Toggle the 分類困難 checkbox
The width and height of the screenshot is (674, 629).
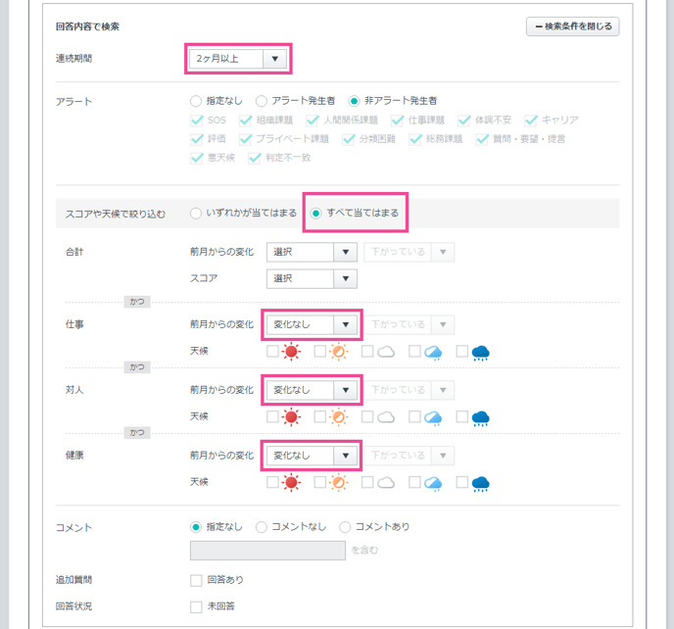tap(348, 139)
